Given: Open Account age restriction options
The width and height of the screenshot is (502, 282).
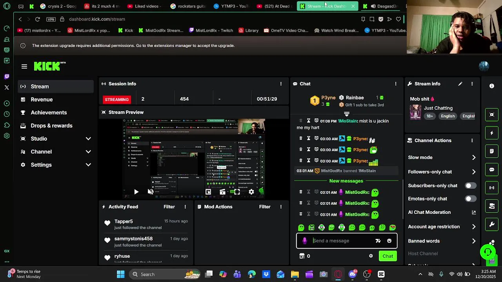Looking at the screenshot, I should (442, 227).
